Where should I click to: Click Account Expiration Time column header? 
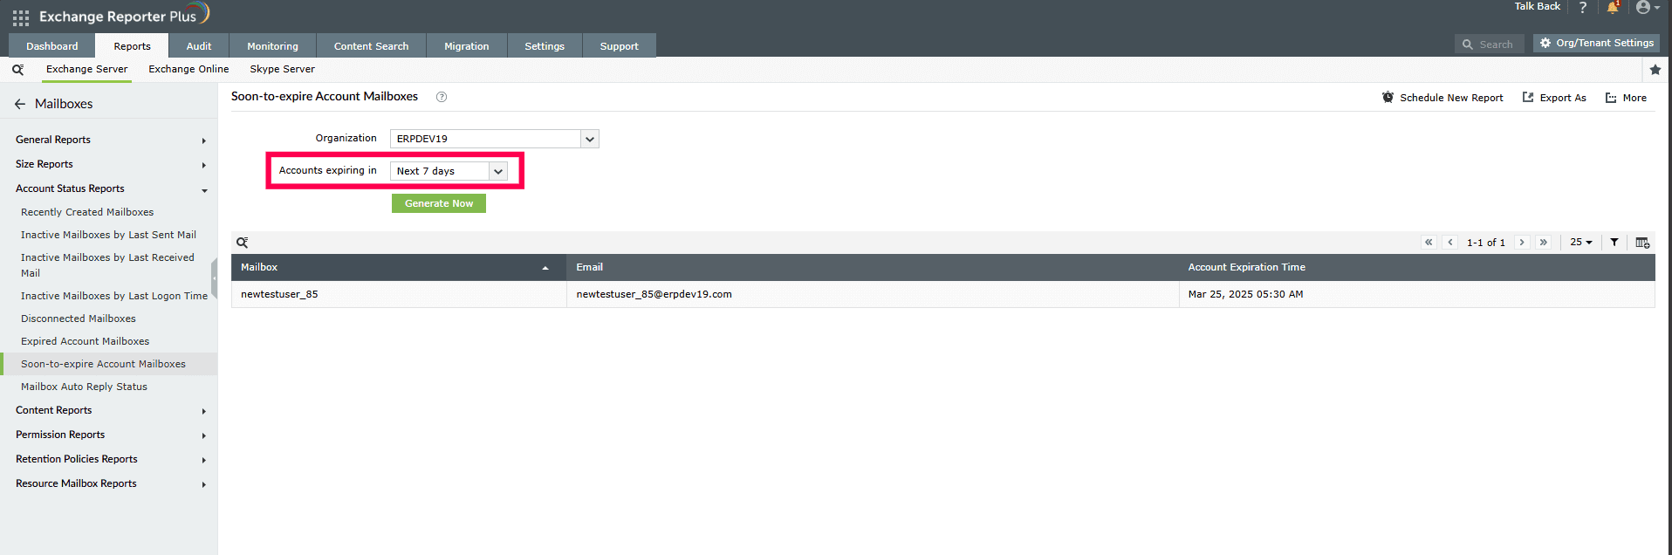[x=1417, y=267]
